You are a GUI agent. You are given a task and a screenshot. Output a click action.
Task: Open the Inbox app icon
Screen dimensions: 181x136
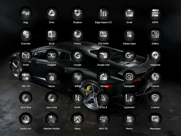pos(103,77)
